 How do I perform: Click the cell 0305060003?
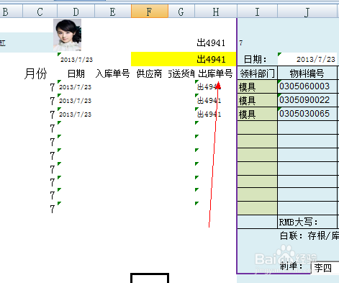(307, 86)
